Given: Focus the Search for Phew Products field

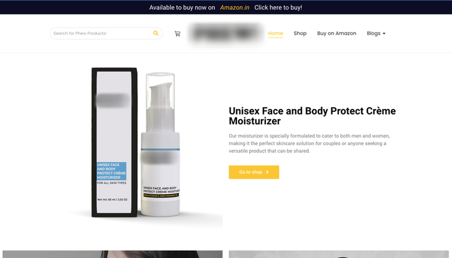Looking at the screenshot, I should coord(102,34).
